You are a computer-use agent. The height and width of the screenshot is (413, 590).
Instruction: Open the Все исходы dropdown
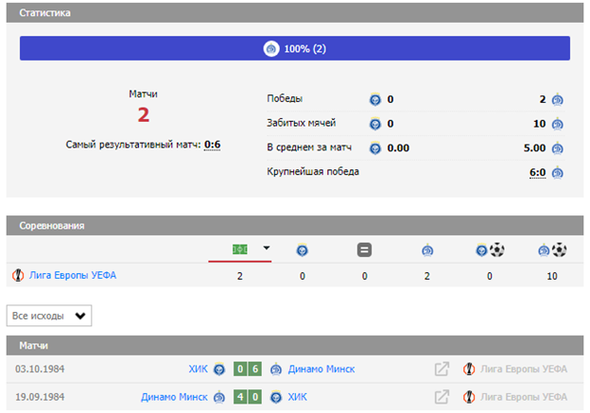coord(49,316)
